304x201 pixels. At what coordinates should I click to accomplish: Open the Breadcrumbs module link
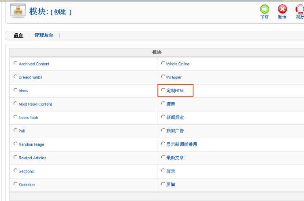click(x=30, y=77)
